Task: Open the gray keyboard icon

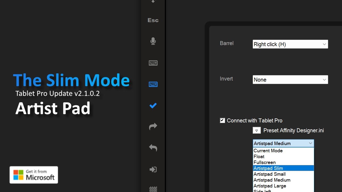Action: (x=153, y=63)
